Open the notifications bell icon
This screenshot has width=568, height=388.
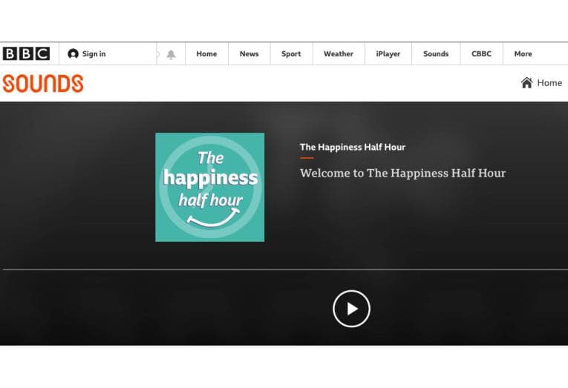tap(171, 54)
